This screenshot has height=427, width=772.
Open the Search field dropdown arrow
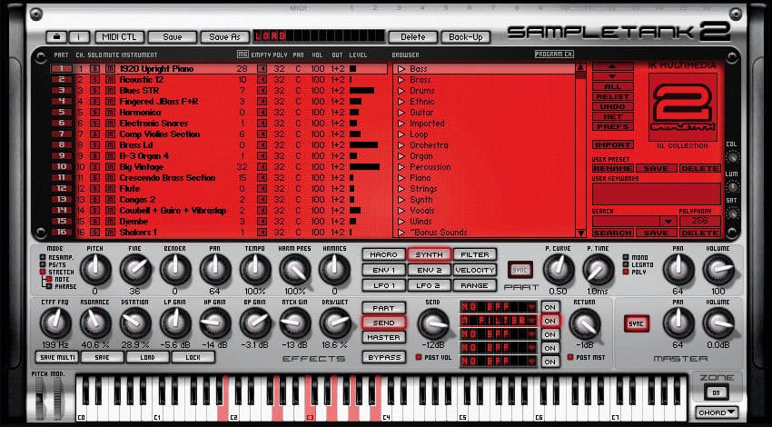click(668, 221)
